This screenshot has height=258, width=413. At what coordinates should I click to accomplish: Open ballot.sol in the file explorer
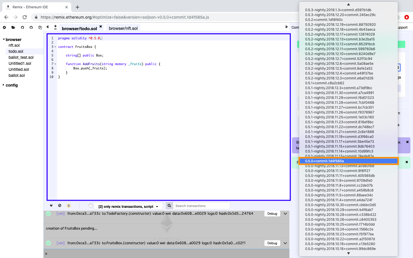[17, 75]
